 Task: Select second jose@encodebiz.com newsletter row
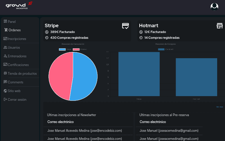88,138
